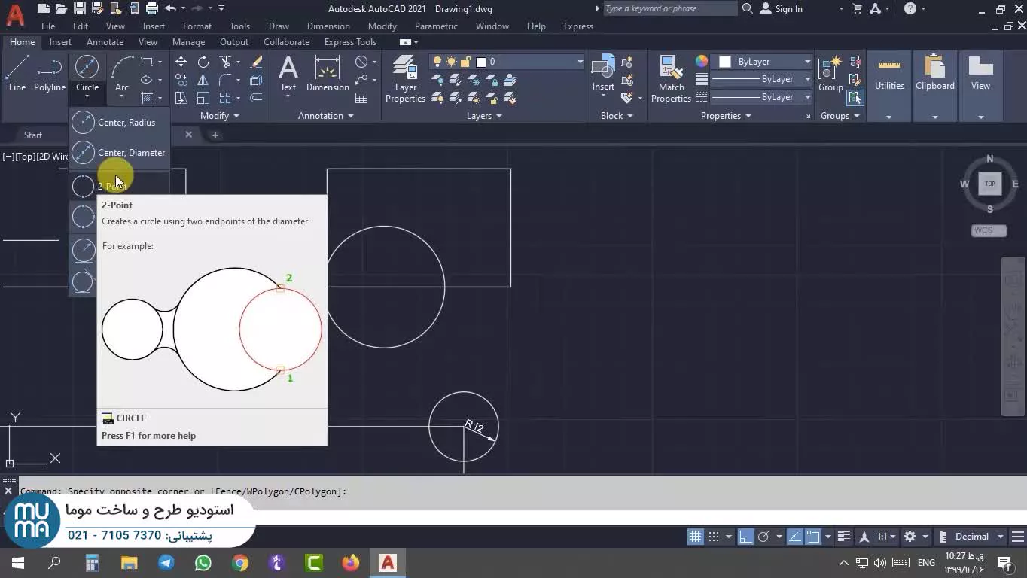
Task: Open the layer 0 dropdown list
Action: (x=581, y=62)
